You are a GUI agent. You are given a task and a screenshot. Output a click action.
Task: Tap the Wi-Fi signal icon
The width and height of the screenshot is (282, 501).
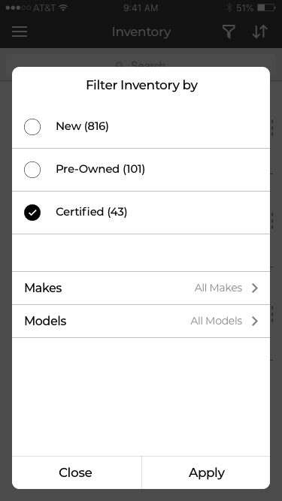coord(63,8)
